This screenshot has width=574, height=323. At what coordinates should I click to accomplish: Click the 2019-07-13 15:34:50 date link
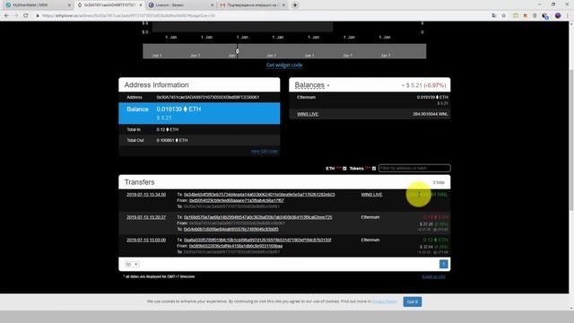coord(146,195)
